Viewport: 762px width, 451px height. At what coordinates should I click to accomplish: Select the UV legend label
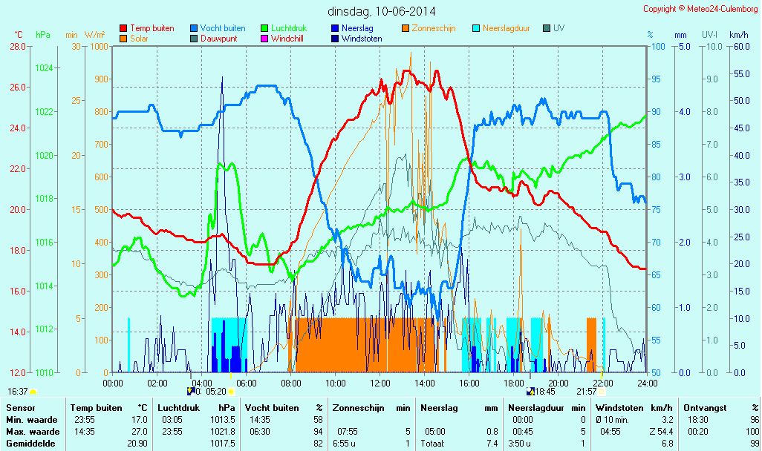(559, 28)
